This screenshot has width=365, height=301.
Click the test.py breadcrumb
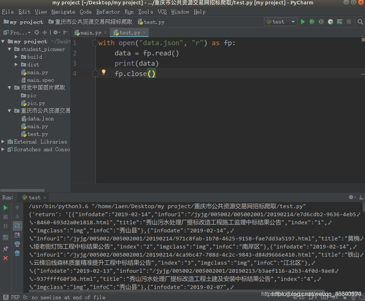(151, 22)
